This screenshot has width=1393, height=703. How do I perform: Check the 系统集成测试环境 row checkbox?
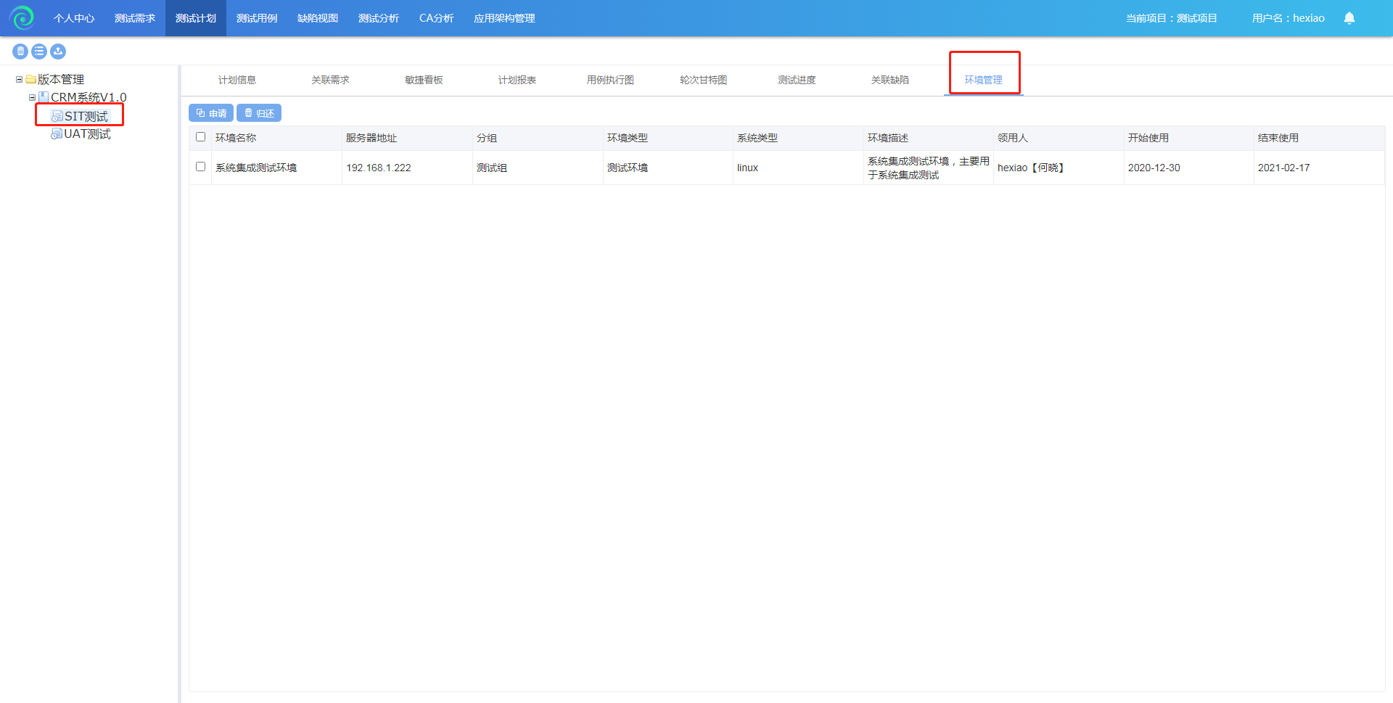(201, 167)
